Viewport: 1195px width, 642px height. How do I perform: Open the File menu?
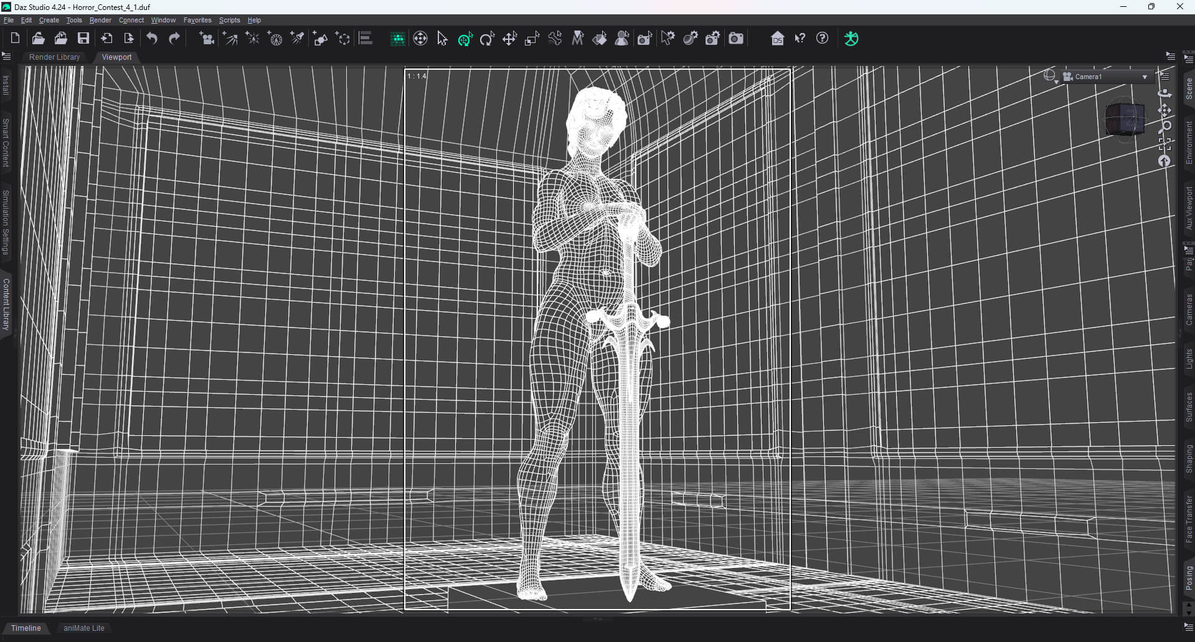coord(9,20)
